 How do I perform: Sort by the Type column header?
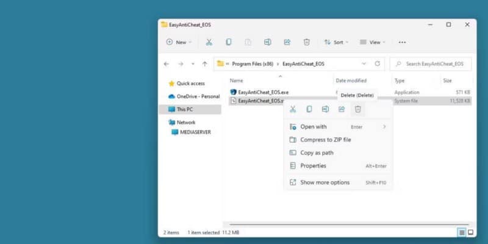400,81
